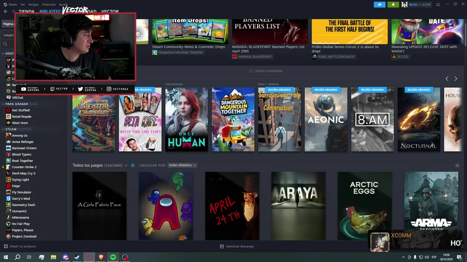Click the Gestionar descargas download icon
The width and height of the screenshot is (467, 262).
pos(222,246)
